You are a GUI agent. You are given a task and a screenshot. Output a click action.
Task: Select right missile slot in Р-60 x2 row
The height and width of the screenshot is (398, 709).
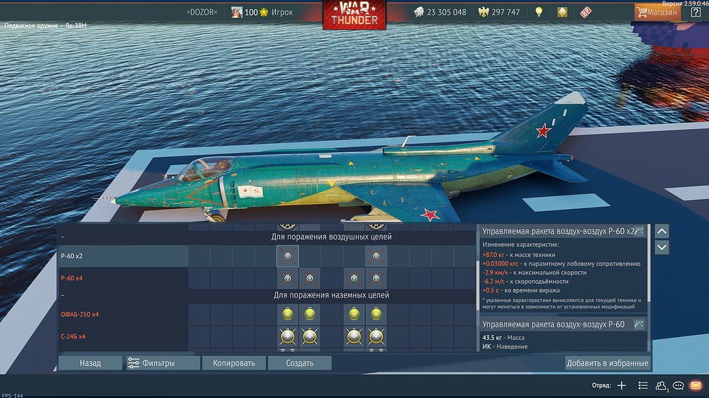point(376,256)
